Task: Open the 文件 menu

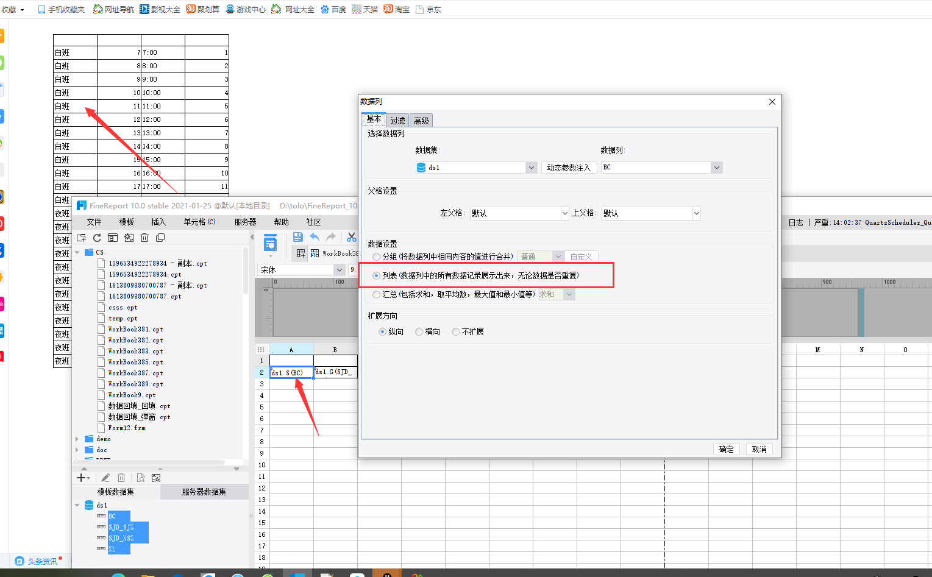Action: point(94,222)
